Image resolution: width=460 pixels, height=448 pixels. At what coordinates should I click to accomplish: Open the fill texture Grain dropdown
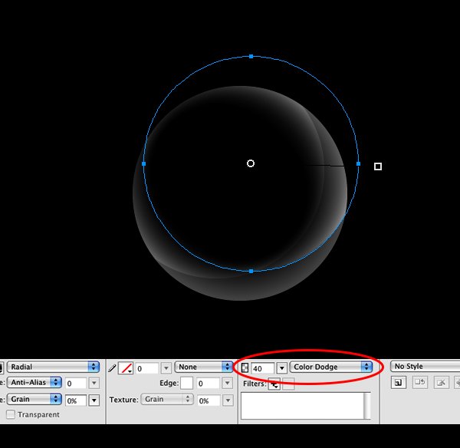[x=34, y=399]
